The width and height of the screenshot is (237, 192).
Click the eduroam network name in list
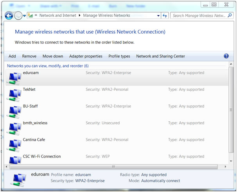(31, 73)
